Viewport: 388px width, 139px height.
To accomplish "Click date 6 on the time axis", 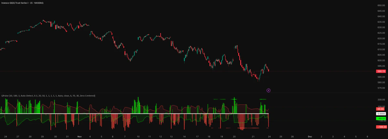I will click(113, 136).
